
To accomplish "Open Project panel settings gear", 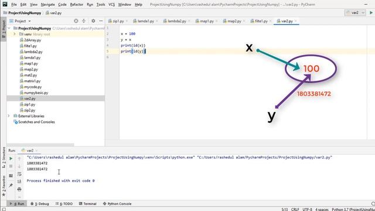I will point(93,21).
